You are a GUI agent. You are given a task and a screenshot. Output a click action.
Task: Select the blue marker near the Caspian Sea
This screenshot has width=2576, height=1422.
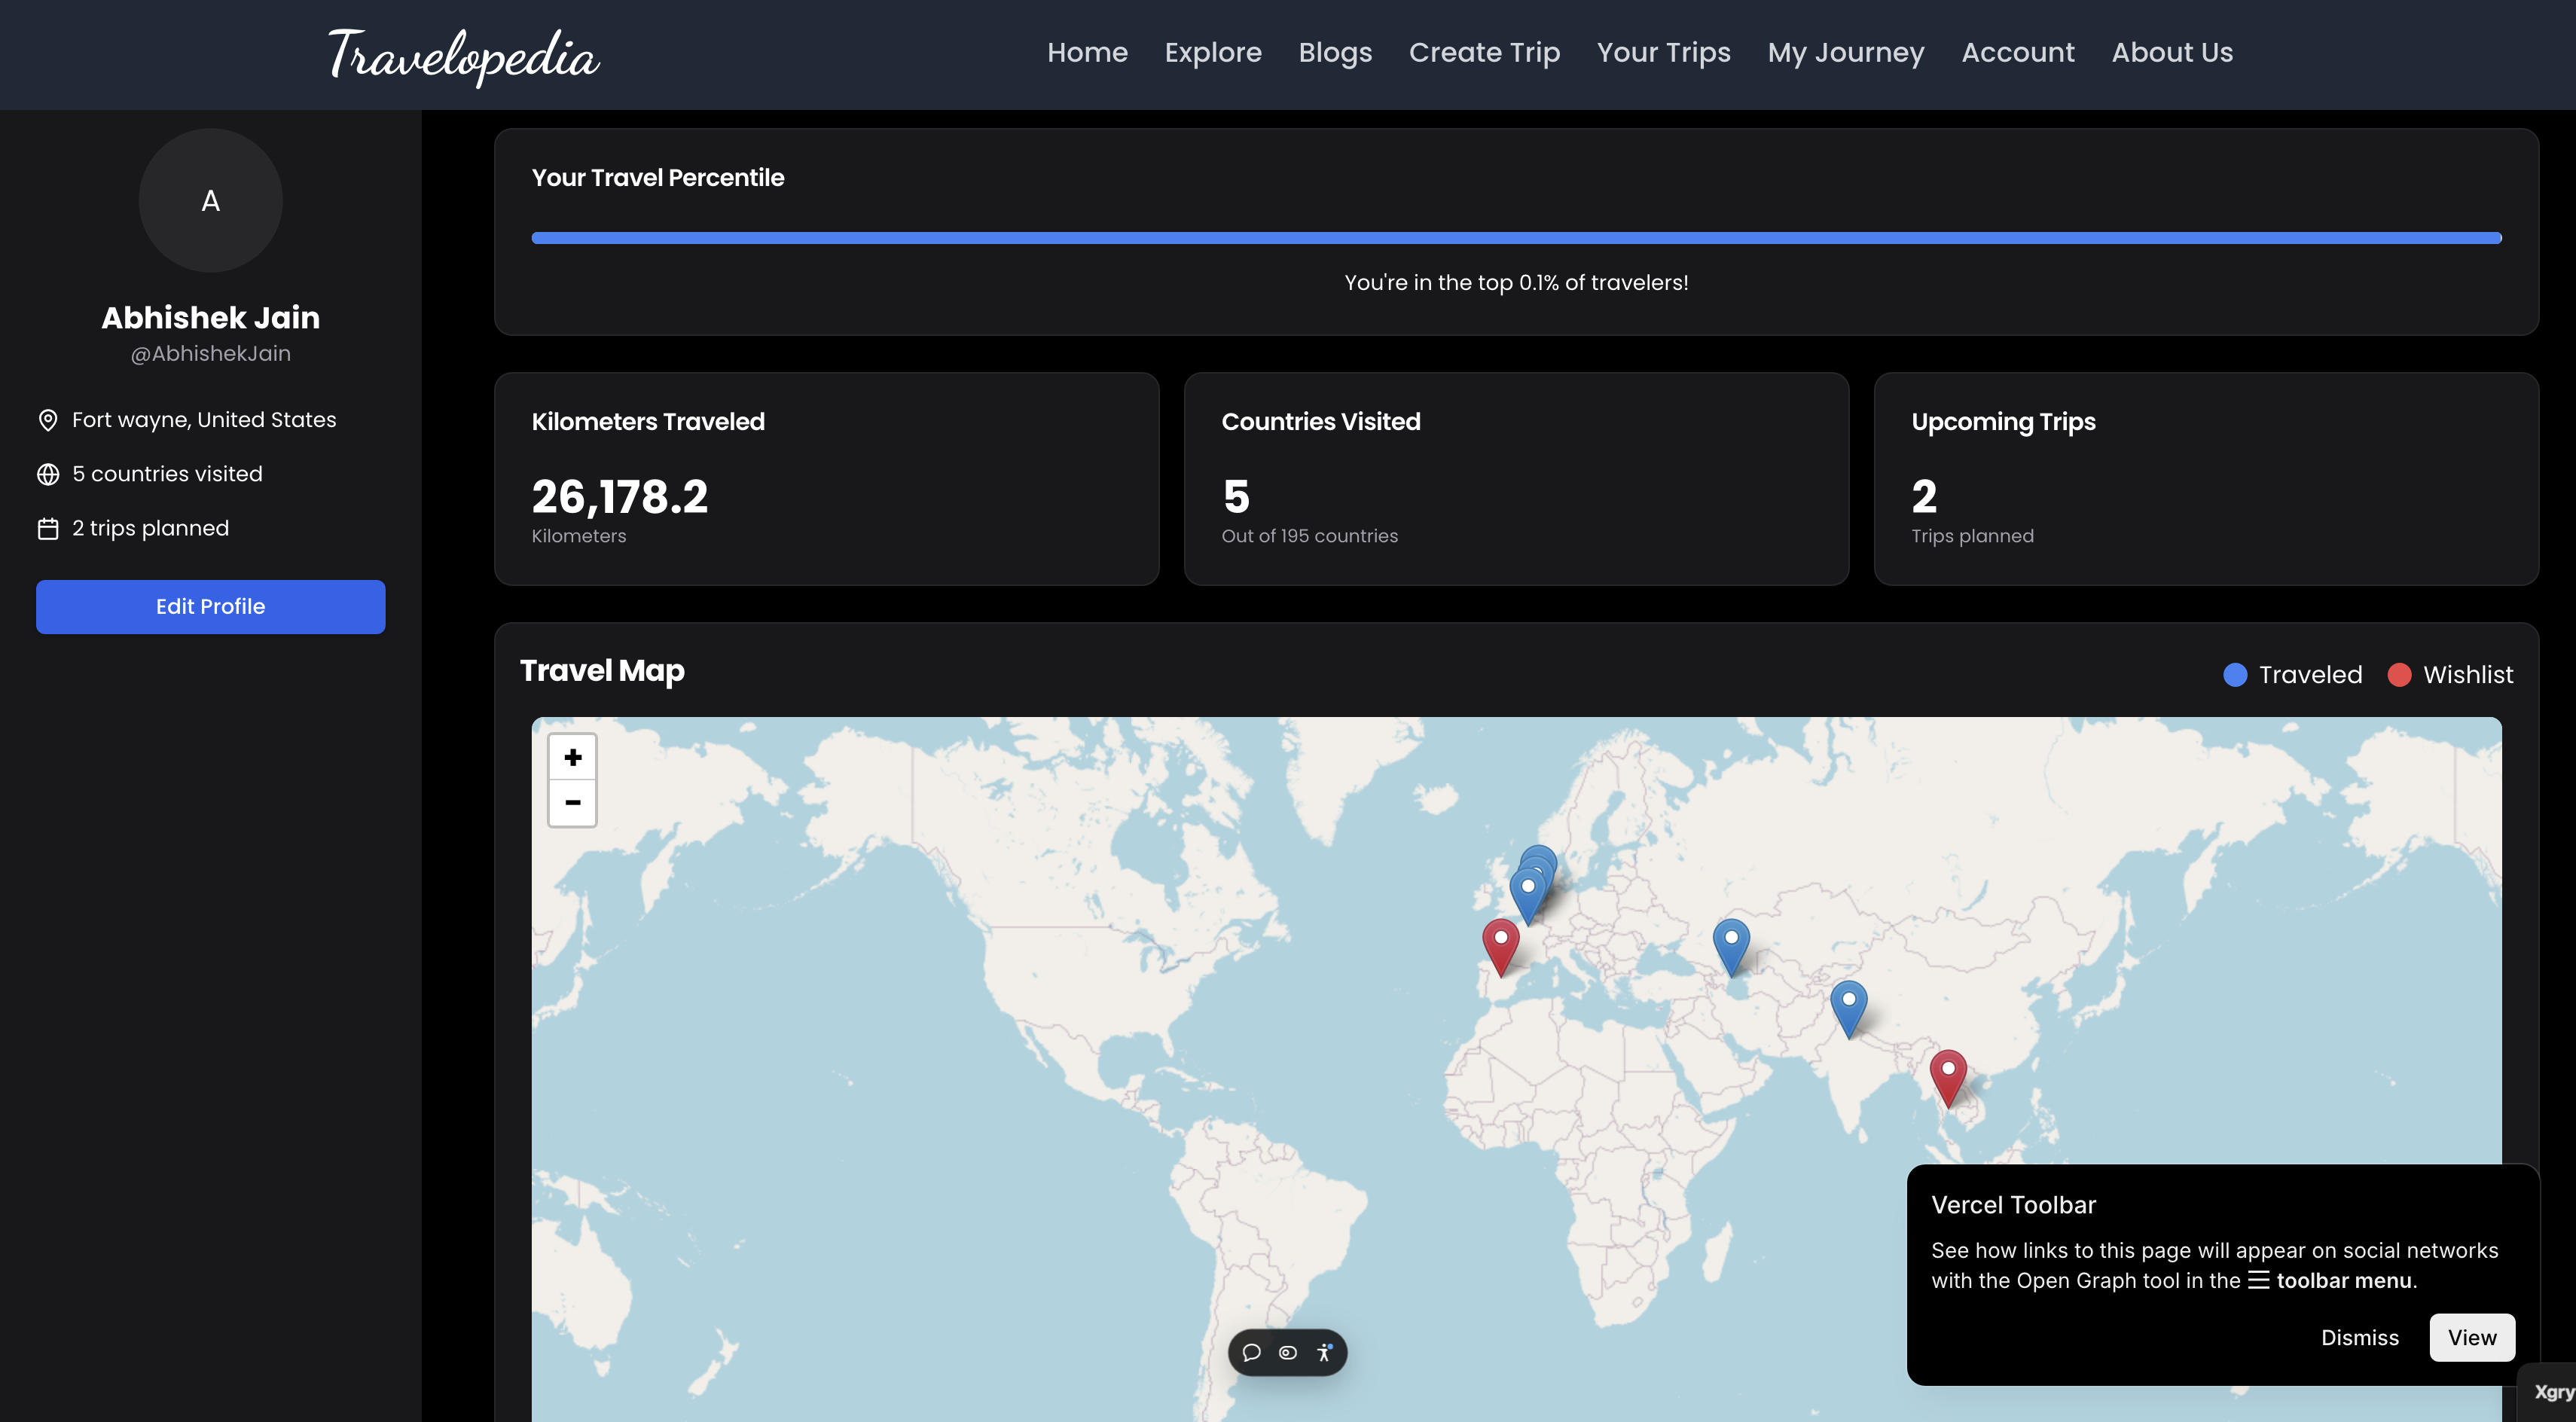tap(1731, 947)
